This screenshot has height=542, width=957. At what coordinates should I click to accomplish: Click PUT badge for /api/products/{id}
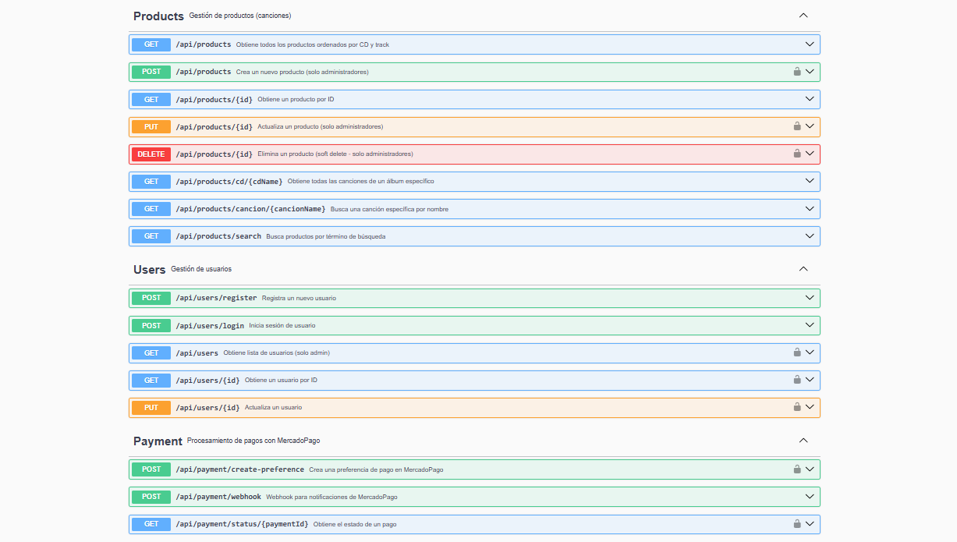151,126
